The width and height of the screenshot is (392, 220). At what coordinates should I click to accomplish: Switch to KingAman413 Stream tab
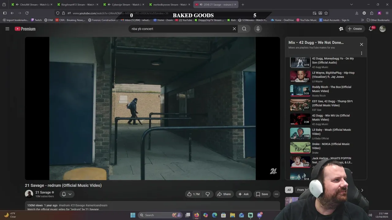[x=78, y=5]
